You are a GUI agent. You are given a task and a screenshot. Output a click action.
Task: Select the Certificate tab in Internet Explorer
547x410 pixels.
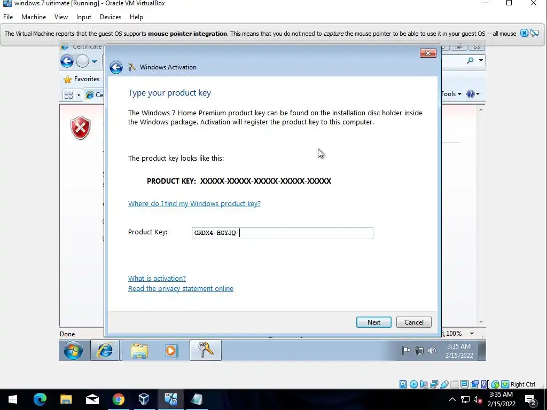[x=94, y=95]
